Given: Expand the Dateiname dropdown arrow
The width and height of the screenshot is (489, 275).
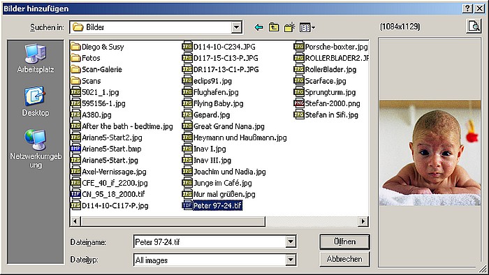Looking at the screenshot, I should (x=291, y=241).
